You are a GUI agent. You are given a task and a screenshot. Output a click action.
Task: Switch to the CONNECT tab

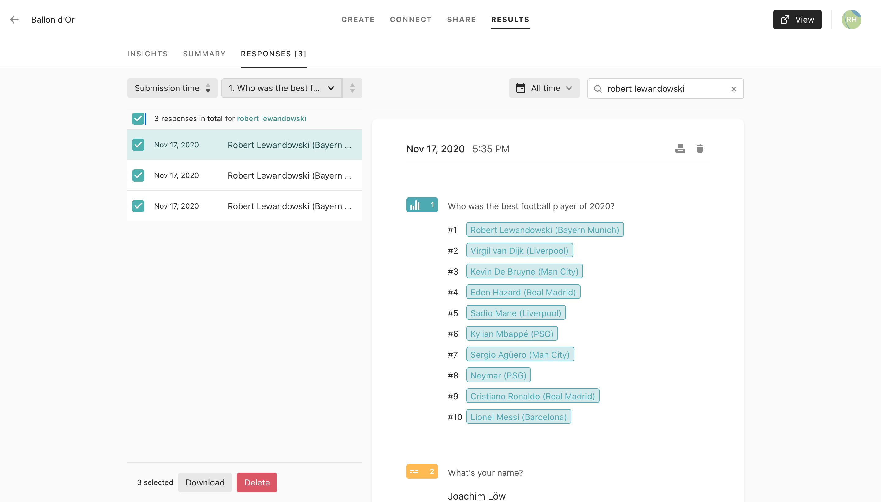[411, 20]
